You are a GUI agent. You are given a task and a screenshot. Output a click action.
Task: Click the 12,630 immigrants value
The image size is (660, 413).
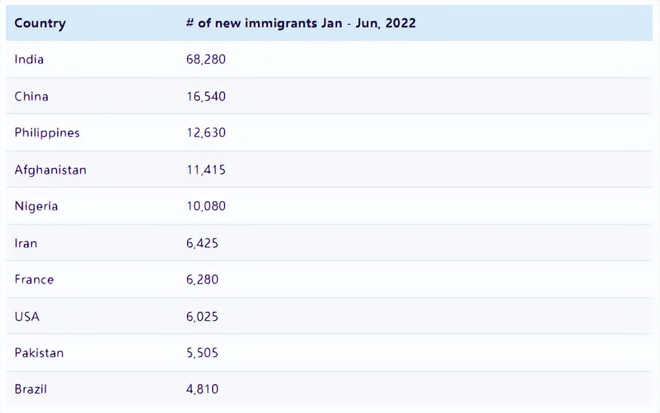pyautogui.click(x=206, y=133)
